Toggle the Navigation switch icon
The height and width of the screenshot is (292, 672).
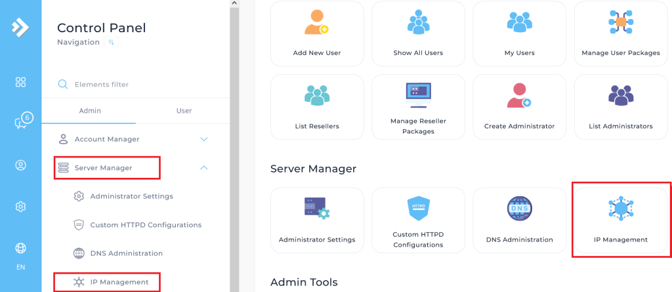[x=111, y=43]
